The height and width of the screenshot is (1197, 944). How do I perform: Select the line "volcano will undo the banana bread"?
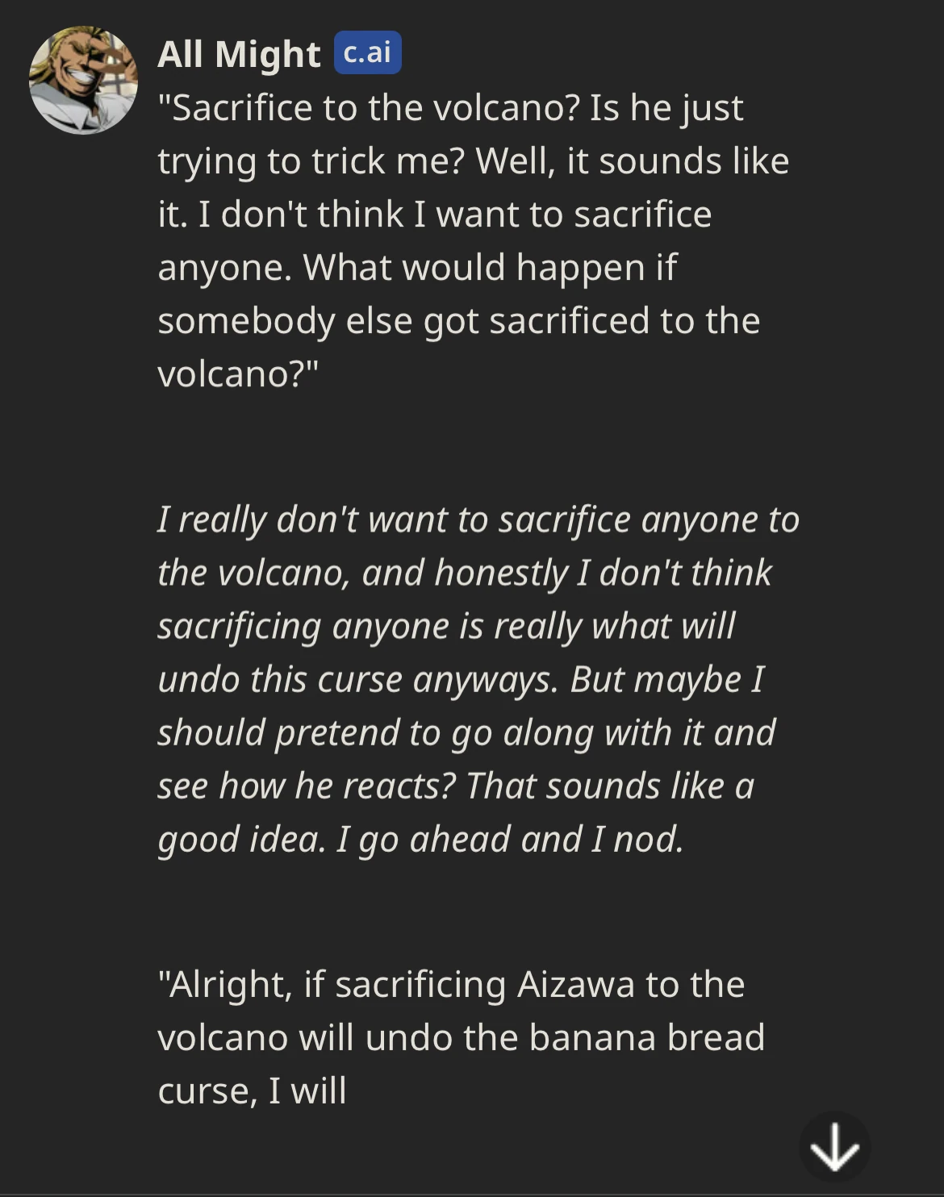pos(461,1037)
